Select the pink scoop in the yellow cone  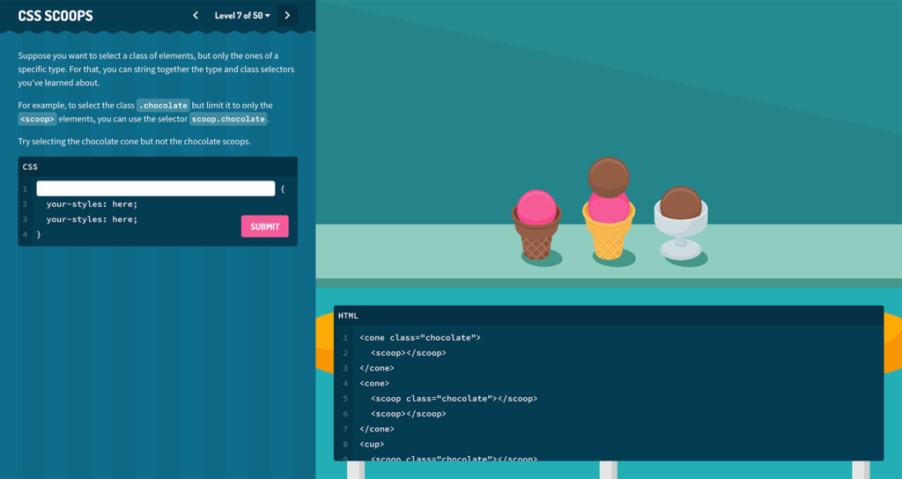[x=609, y=209]
